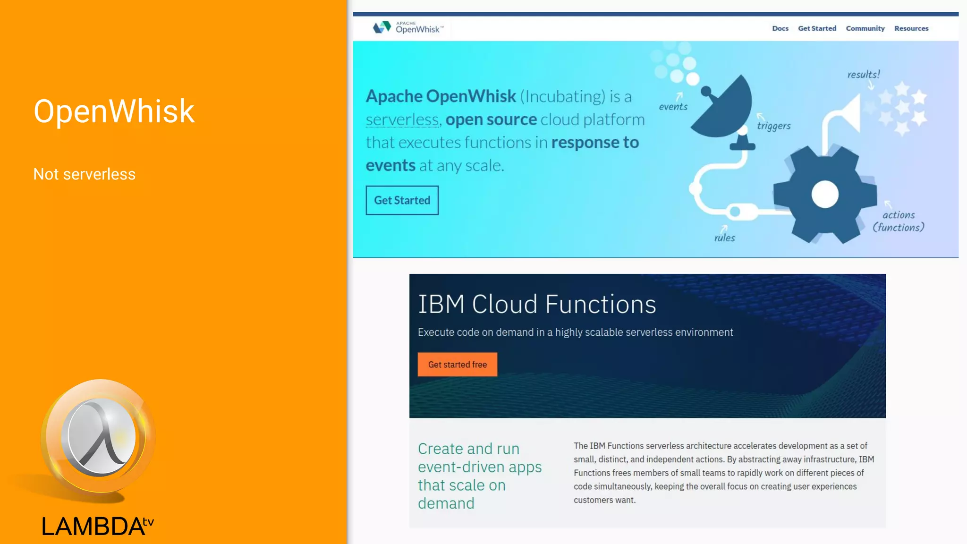This screenshot has width=967, height=544.
Task: Click the 'actions (functions)' label
Action: point(899,221)
